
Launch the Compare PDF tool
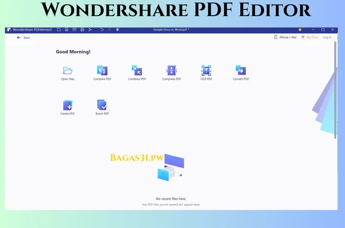point(102,73)
